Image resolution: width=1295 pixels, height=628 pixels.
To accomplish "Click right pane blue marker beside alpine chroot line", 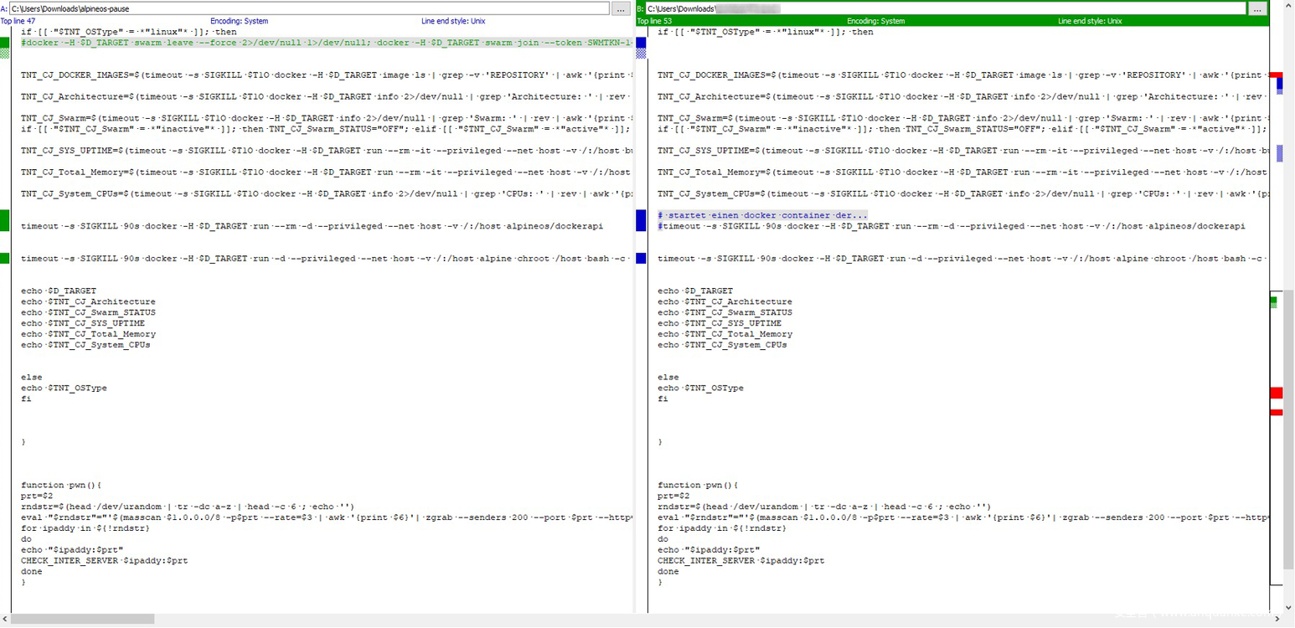I will (642, 259).
